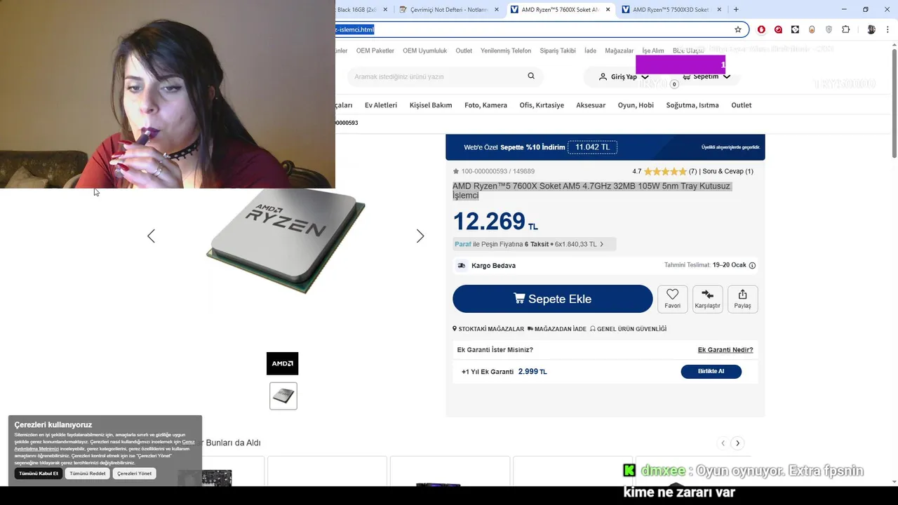Accept all cookies with Tümünü Kabul Et
This screenshot has height=505, width=898.
[39, 473]
